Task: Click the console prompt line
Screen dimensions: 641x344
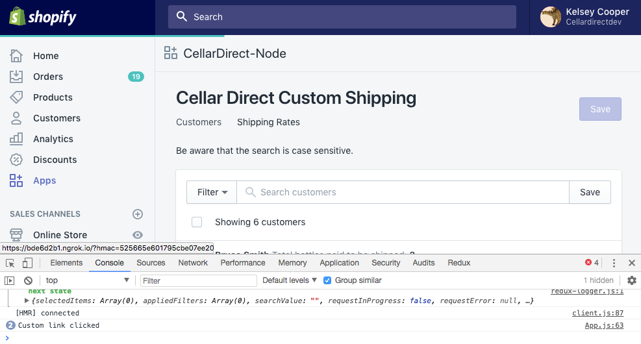Action: pyautogui.click(x=321, y=338)
